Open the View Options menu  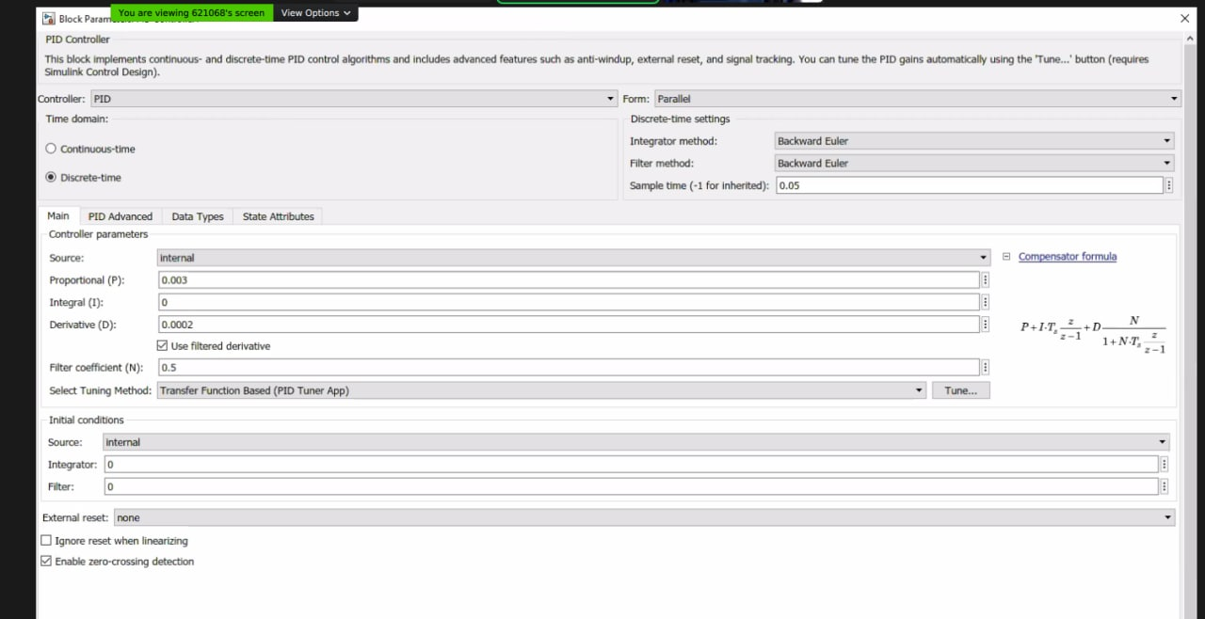click(x=315, y=13)
